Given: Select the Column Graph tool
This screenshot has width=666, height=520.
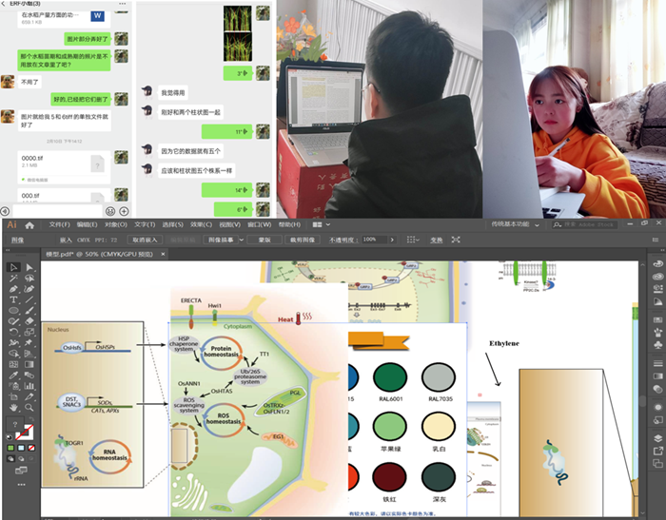Looking at the screenshot, I should tap(29, 386).
